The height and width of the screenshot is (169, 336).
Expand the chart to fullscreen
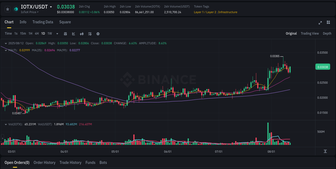tap(320, 23)
